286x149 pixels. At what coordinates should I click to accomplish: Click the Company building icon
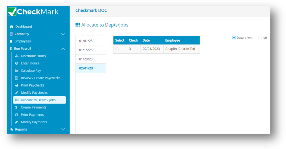click(x=11, y=34)
